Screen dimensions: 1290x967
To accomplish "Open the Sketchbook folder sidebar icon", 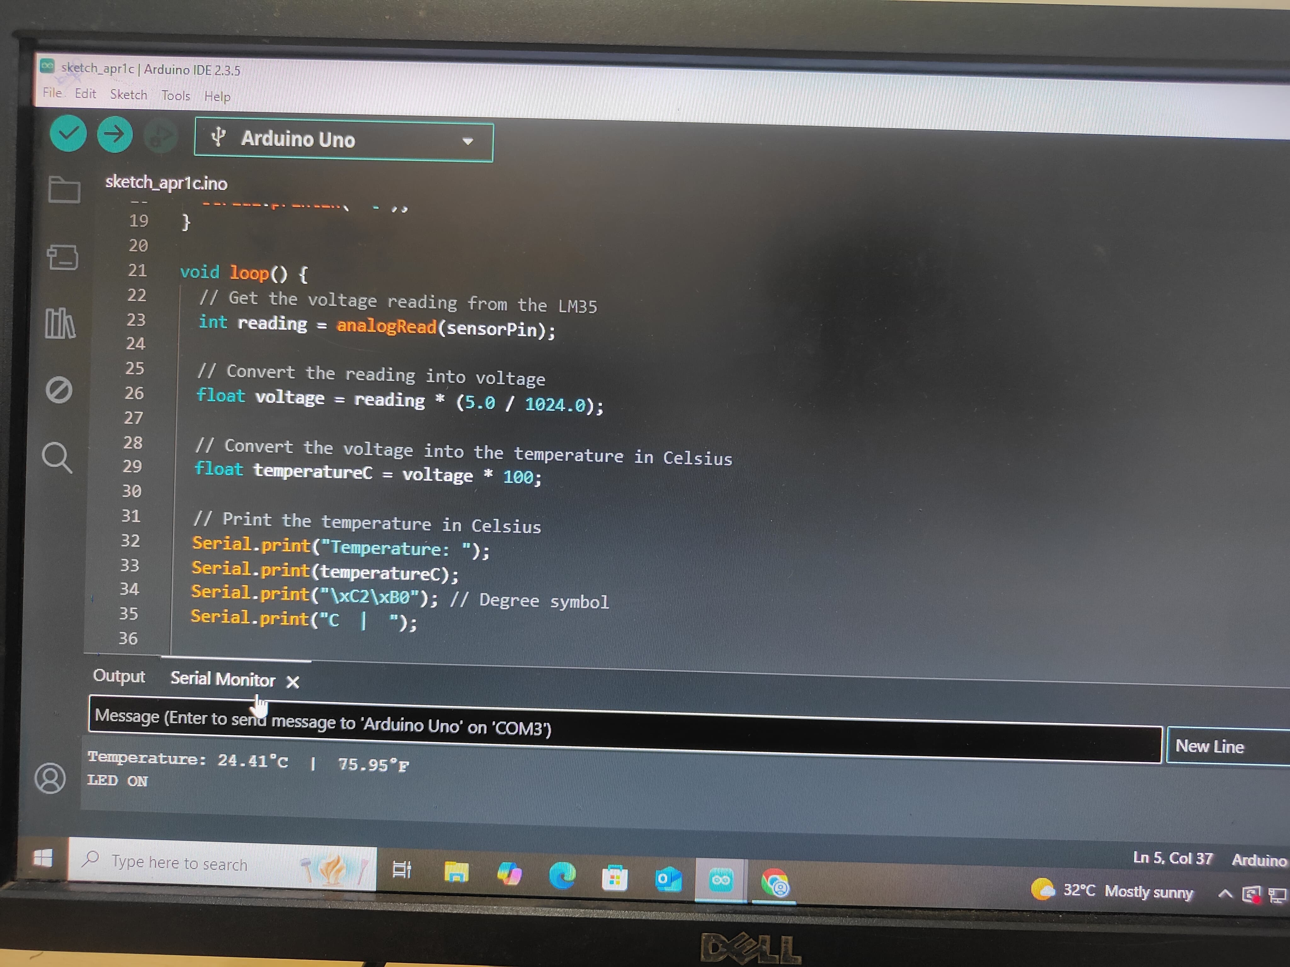I will point(64,189).
